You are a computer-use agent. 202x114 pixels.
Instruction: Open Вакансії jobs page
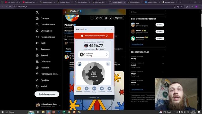tap(42, 55)
